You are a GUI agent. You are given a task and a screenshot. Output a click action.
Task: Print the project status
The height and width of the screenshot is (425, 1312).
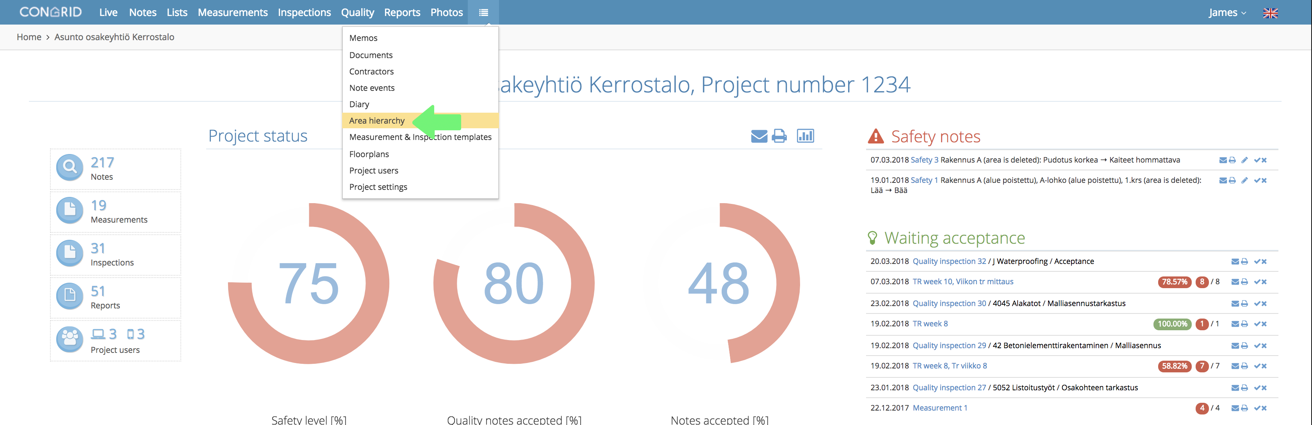pyautogui.click(x=779, y=136)
